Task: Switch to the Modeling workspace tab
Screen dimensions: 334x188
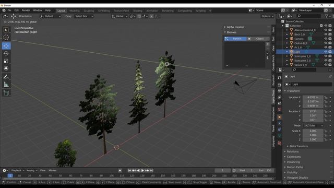Action: coord(74,10)
